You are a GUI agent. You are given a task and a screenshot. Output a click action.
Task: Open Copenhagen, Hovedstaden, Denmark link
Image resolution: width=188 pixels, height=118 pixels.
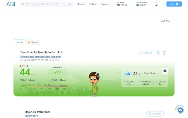pos(40,57)
